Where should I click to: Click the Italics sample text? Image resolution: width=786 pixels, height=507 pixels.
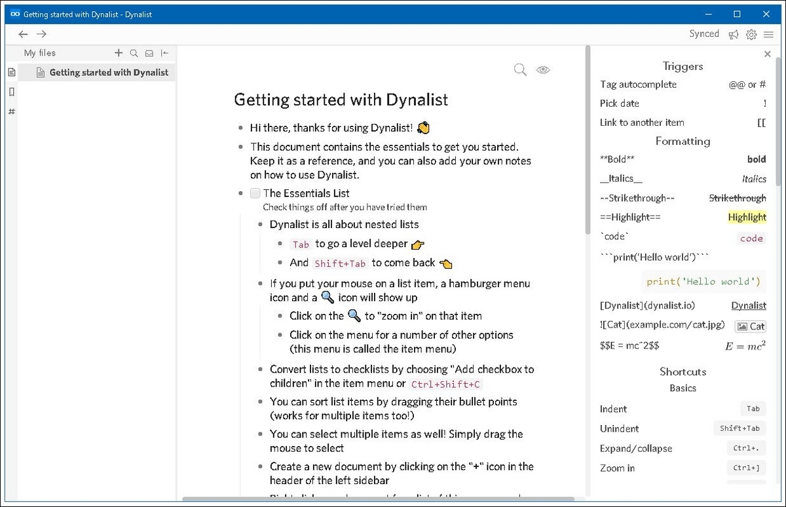754,179
